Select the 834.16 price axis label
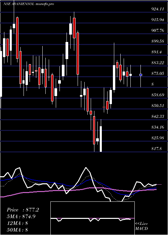This screenshot has height=235, width=168. [x=158, y=127]
